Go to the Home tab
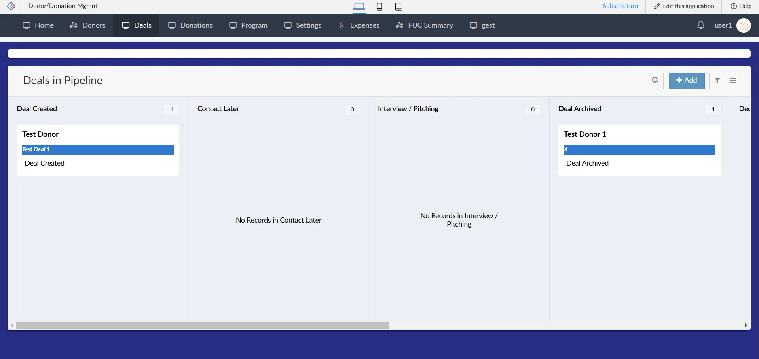Screen dimensions: 759x359 [38, 25]
